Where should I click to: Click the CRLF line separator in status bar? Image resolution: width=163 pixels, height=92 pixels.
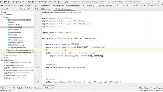[146, 90]
